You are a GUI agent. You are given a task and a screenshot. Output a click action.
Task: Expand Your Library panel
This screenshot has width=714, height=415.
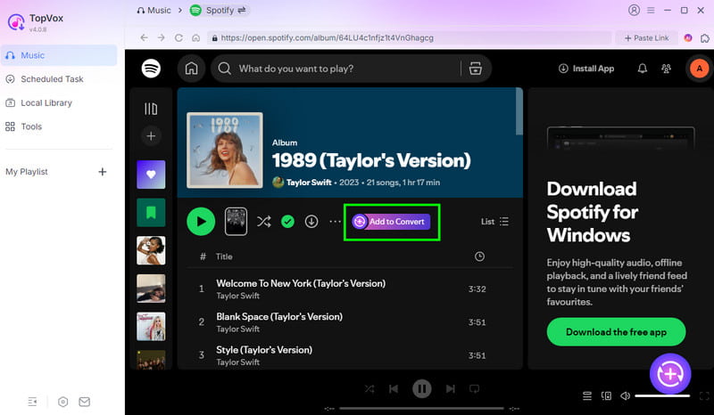pos(151,109)
